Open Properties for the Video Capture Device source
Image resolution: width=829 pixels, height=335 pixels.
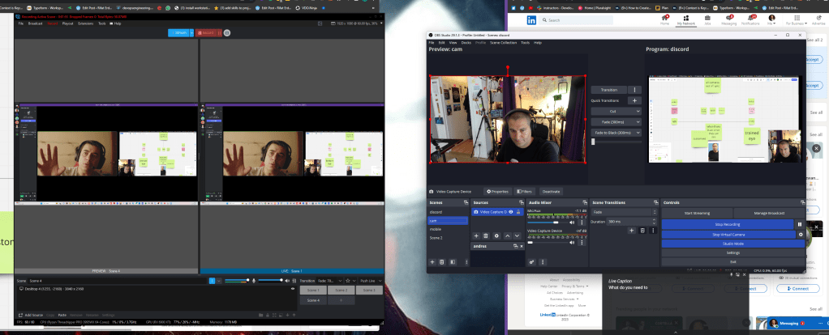497,192
